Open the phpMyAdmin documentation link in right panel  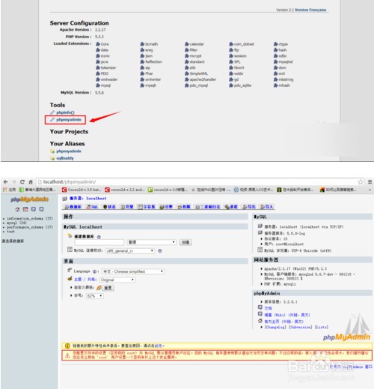point(269,308)
